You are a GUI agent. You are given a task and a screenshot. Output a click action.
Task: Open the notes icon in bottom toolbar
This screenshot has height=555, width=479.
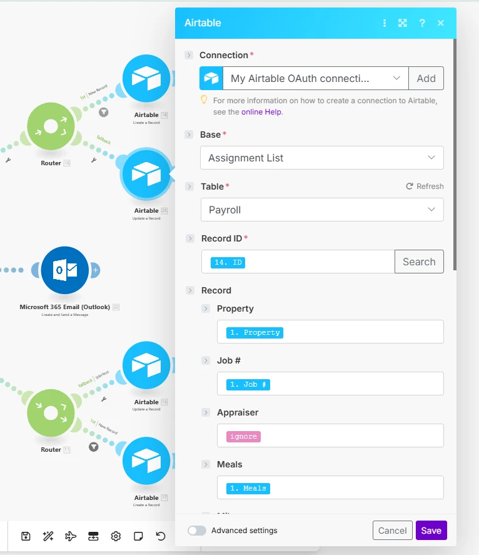point(138,536)
